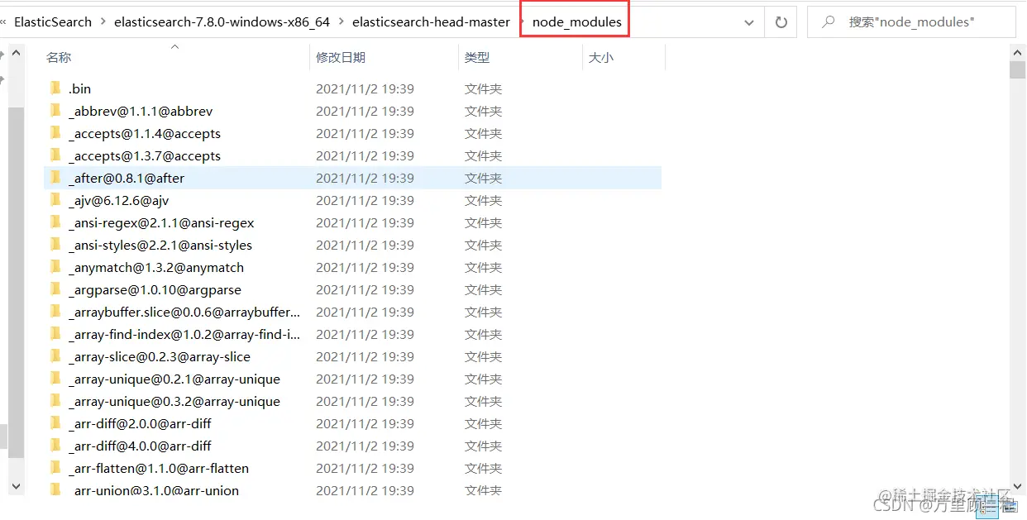Click the node_modules breadcrumb segment
This screenshot has height=520, width=1027.
click(x=576, y=22)
